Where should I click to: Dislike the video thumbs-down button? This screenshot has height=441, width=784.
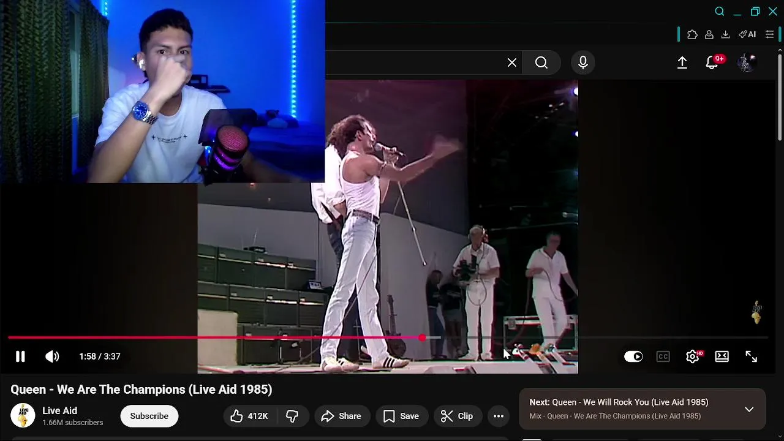click(292, 416)
